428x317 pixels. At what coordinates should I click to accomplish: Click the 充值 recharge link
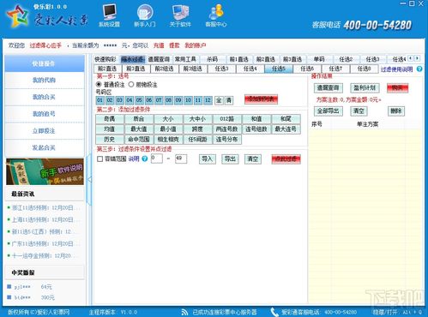point(159,45)
